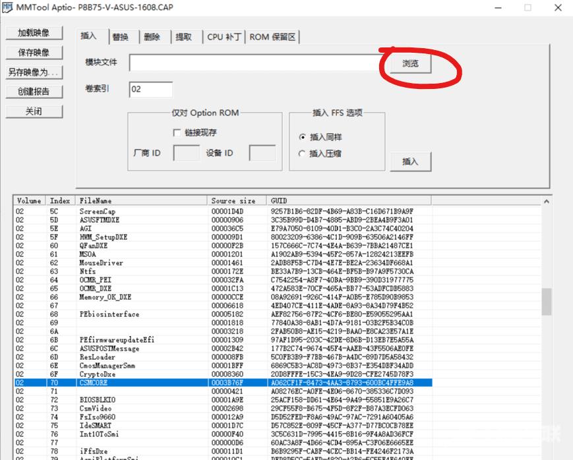Click the module list scrollbar thumb
This screenshot has height=460, width=573.
[x=547, y=301]
